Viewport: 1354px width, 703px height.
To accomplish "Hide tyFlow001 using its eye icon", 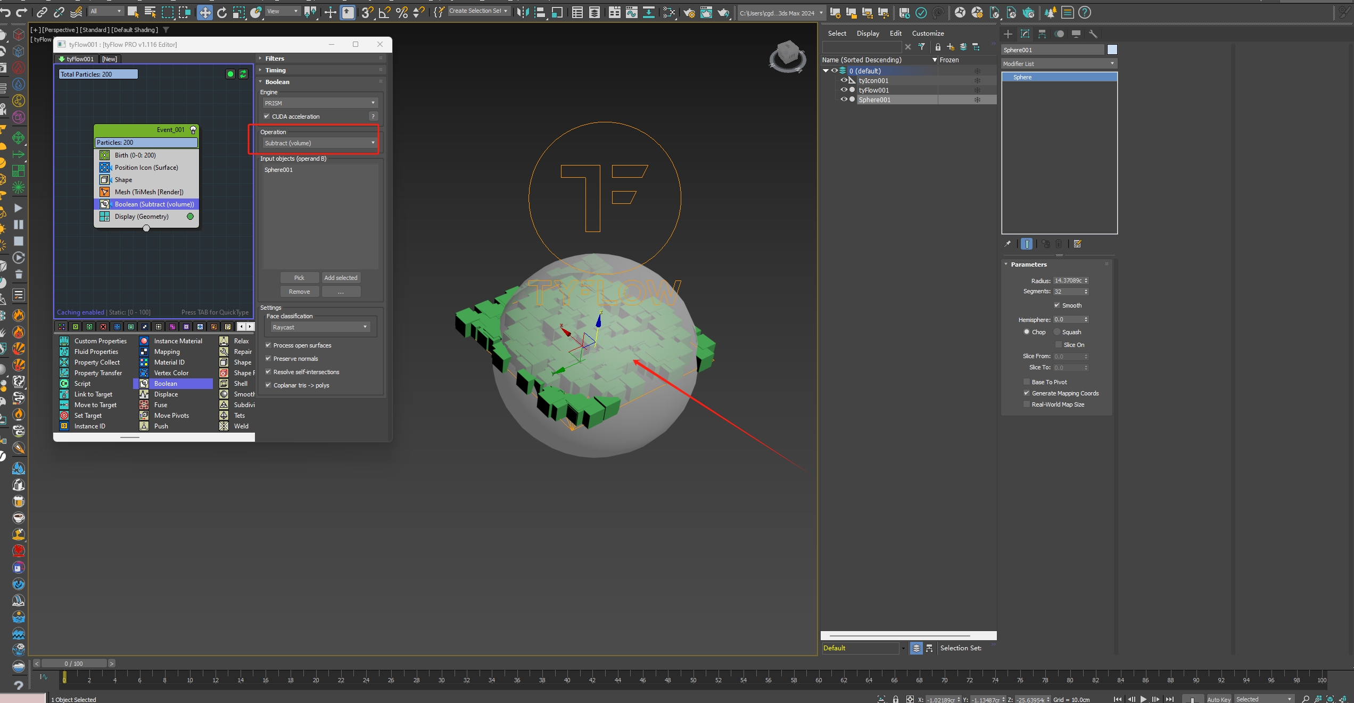I will click(844, 90).
